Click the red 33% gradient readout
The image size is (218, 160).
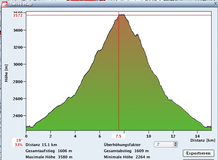(x=19, y=145)
